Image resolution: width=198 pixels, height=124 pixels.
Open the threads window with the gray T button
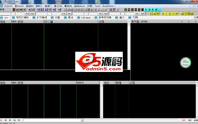(x=75, y=9)
